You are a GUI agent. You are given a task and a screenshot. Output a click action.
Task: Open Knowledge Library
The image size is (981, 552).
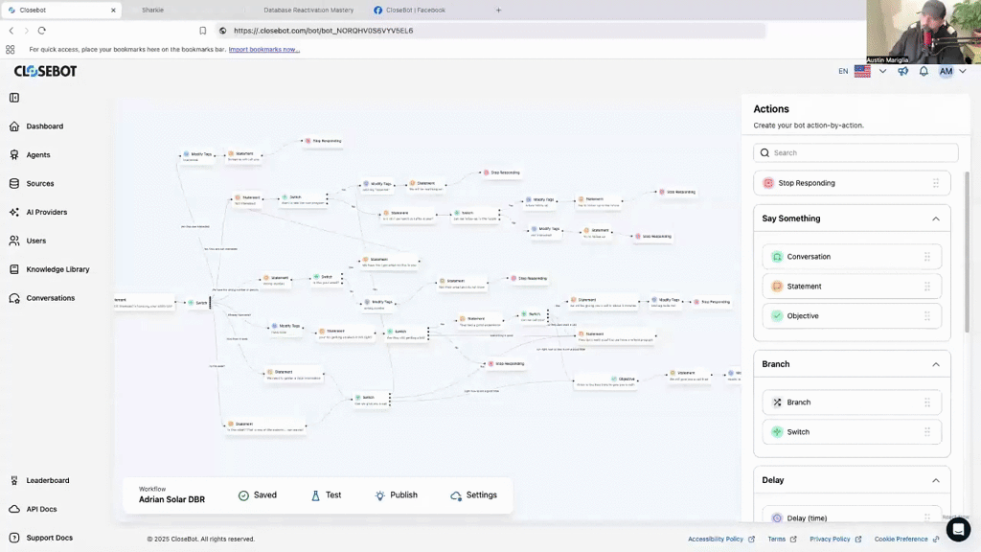(x=57, y=269)
